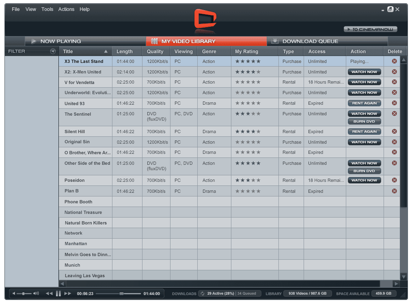
Task: Click the vertical scrollbar up arrow
Action: (x=403, y=60)
